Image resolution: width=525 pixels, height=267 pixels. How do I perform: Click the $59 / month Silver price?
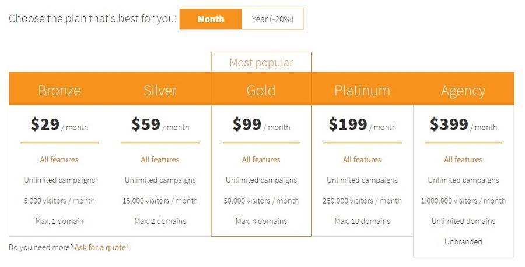pyautogui.click(x=160, y=124)
